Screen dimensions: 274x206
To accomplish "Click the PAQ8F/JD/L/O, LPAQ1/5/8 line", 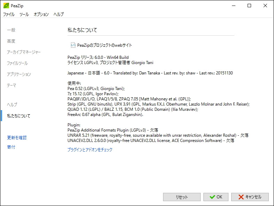I will [129, 99].
